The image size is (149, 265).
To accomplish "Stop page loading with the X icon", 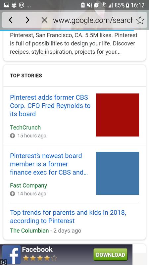I will click(44, 20).
